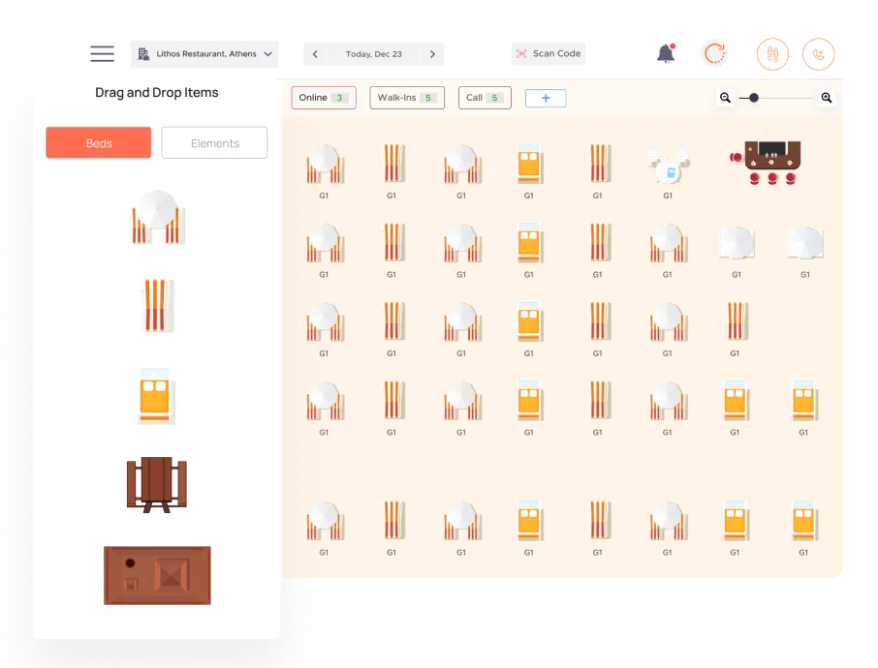Viewport: 878px width, 668px height.
Task: Go to next date with right chevron
Action: 432,54
